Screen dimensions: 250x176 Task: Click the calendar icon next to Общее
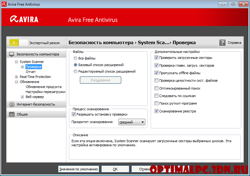pos(12,114)
